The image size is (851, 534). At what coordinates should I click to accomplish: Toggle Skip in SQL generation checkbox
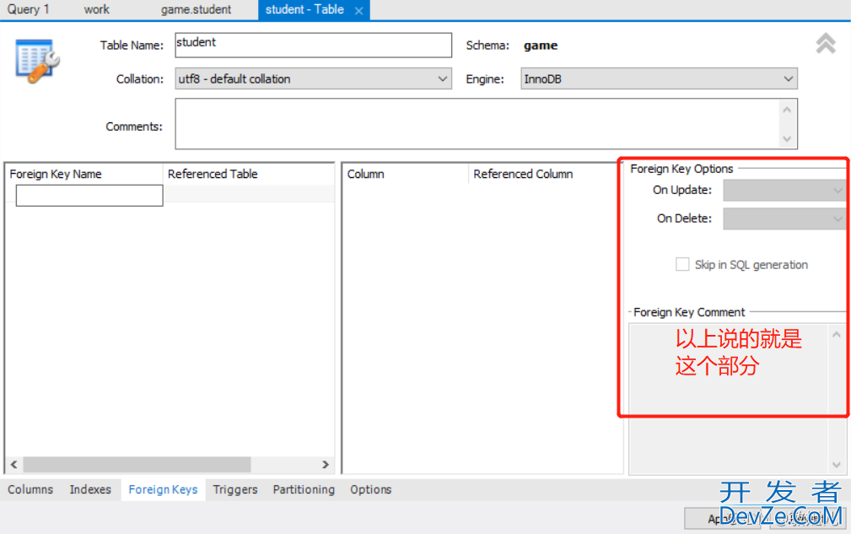point(682,264)
